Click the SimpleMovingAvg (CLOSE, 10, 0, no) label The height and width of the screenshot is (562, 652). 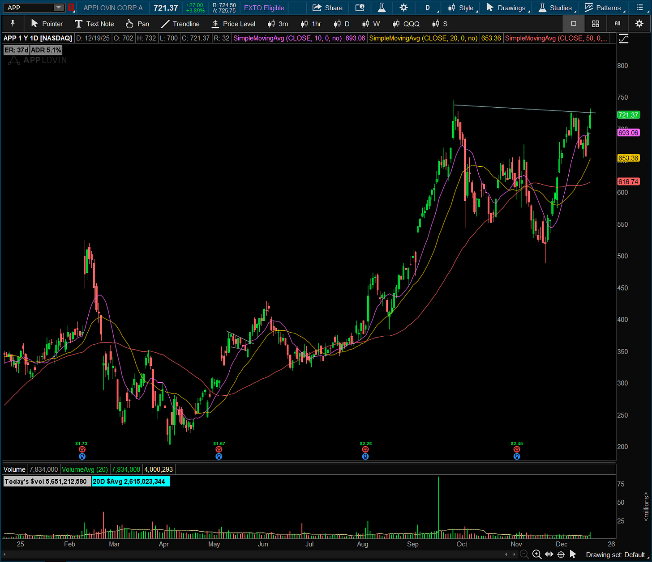pyautogui.click(x=287, y=38)
